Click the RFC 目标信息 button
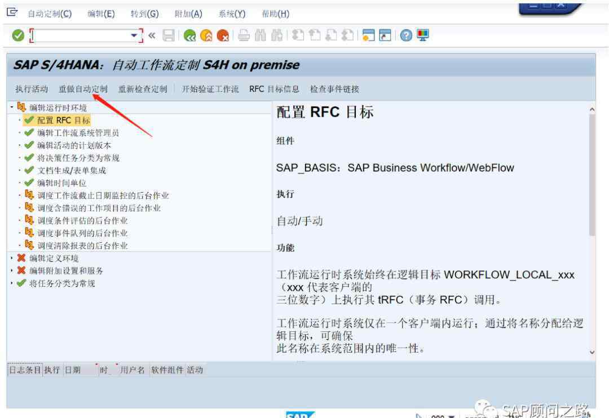Image resolution: width=609 pixels, height=418 pixels. (274, 89)
